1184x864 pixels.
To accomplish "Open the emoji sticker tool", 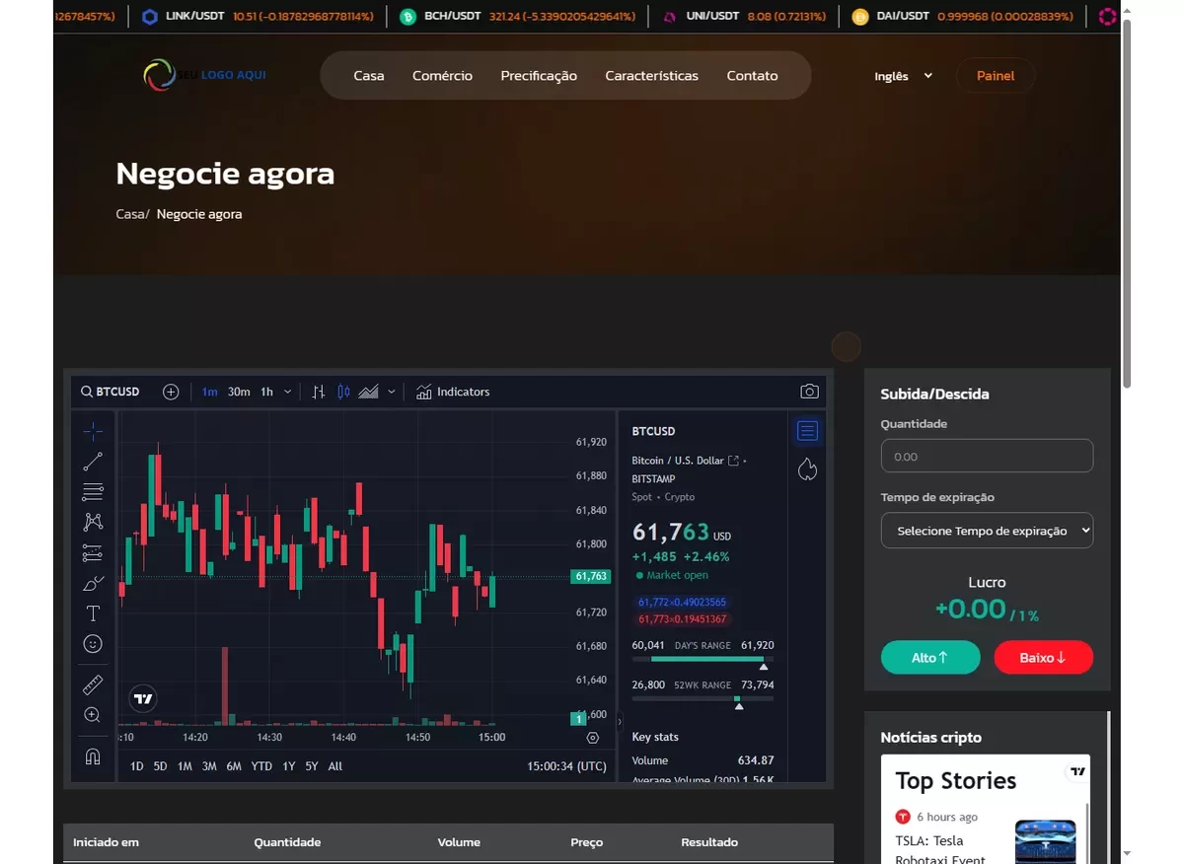I will click(x=93, y=644).
